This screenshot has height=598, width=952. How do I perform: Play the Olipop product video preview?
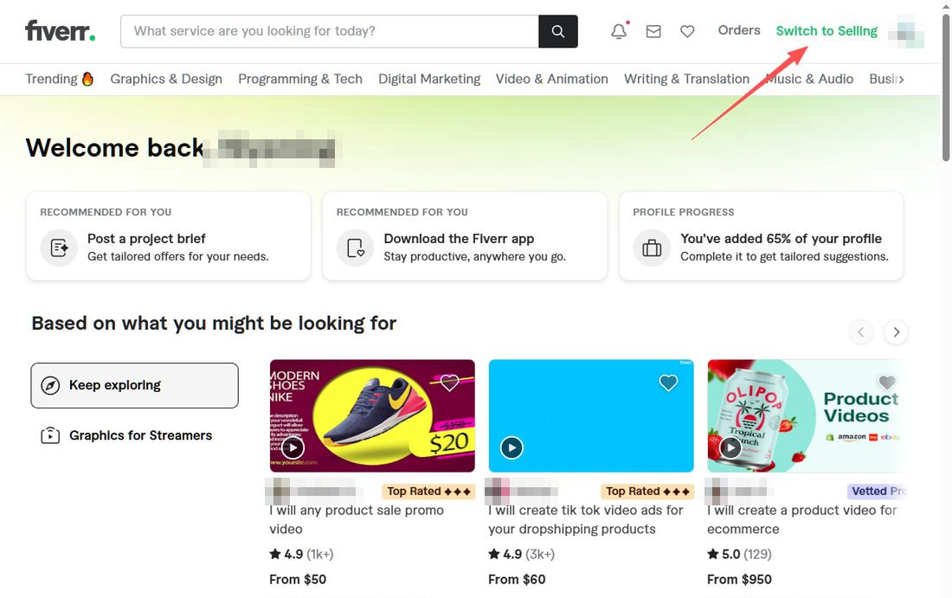(730, 448)
